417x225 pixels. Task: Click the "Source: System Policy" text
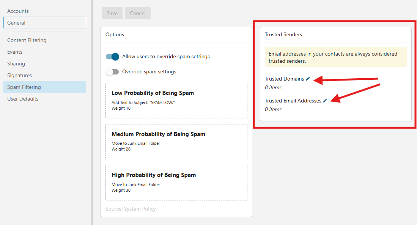131,209
